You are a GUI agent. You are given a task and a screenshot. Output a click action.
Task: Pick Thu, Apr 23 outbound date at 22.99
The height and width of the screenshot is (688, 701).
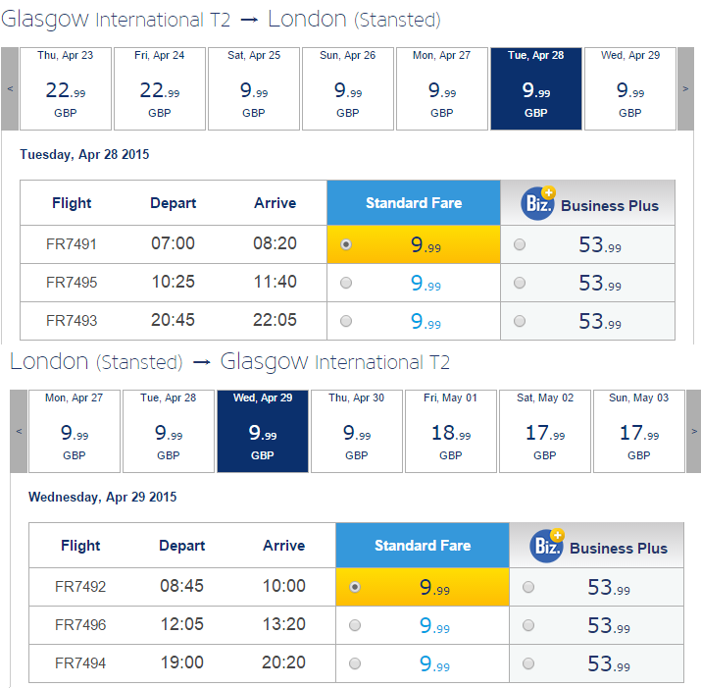click(66, 88)
